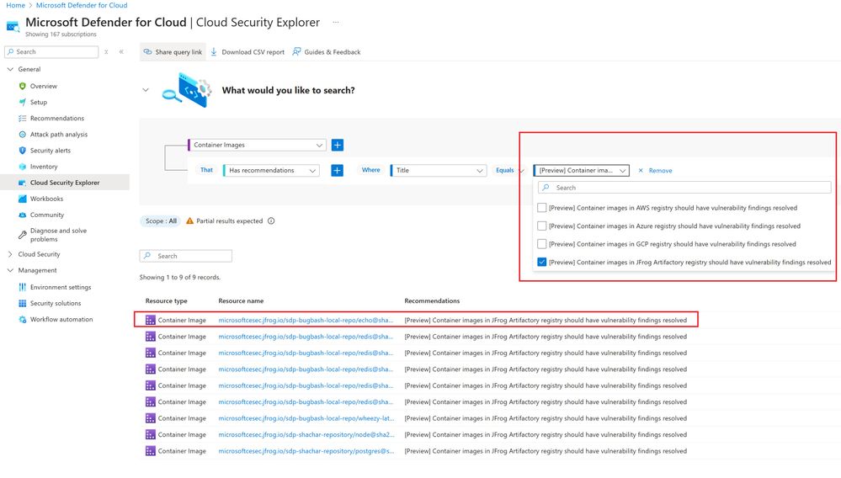The image size is (841, 478).
Task: Click the Recommendations column header
Action: point(432,301)
